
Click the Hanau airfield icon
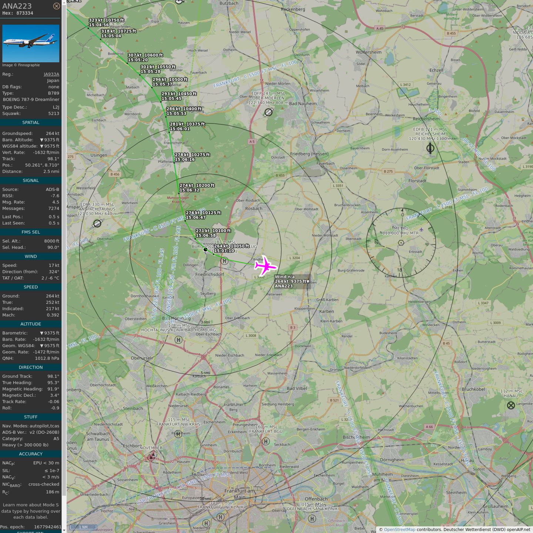(x=511, y=405)
